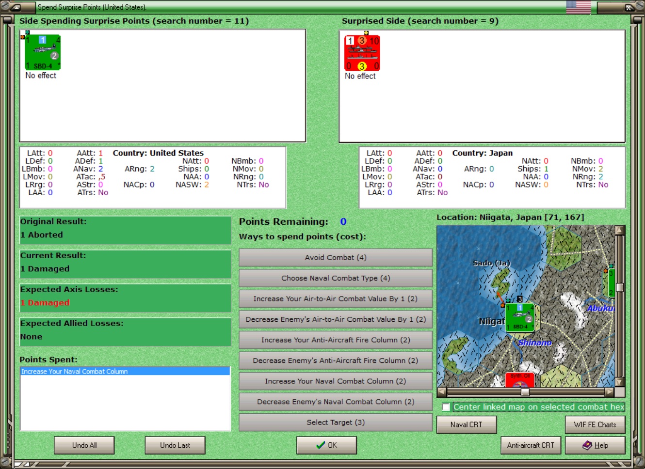
Task: Click the United States flag icon in title bar
Action: pyautogui.click(x=579, y=7)
